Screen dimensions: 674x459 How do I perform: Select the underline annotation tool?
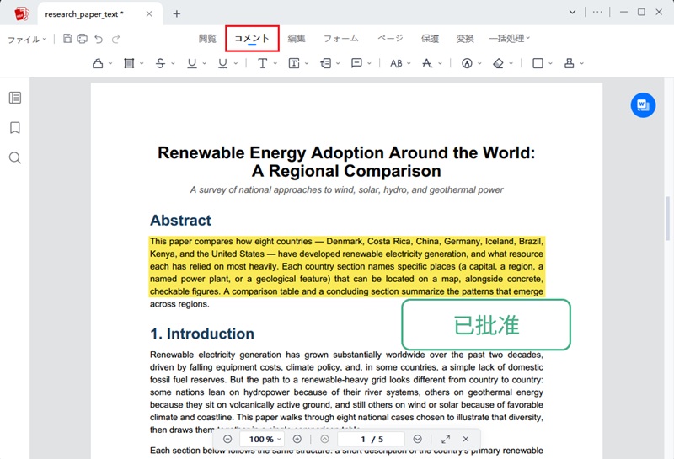(x=192, y=63)
